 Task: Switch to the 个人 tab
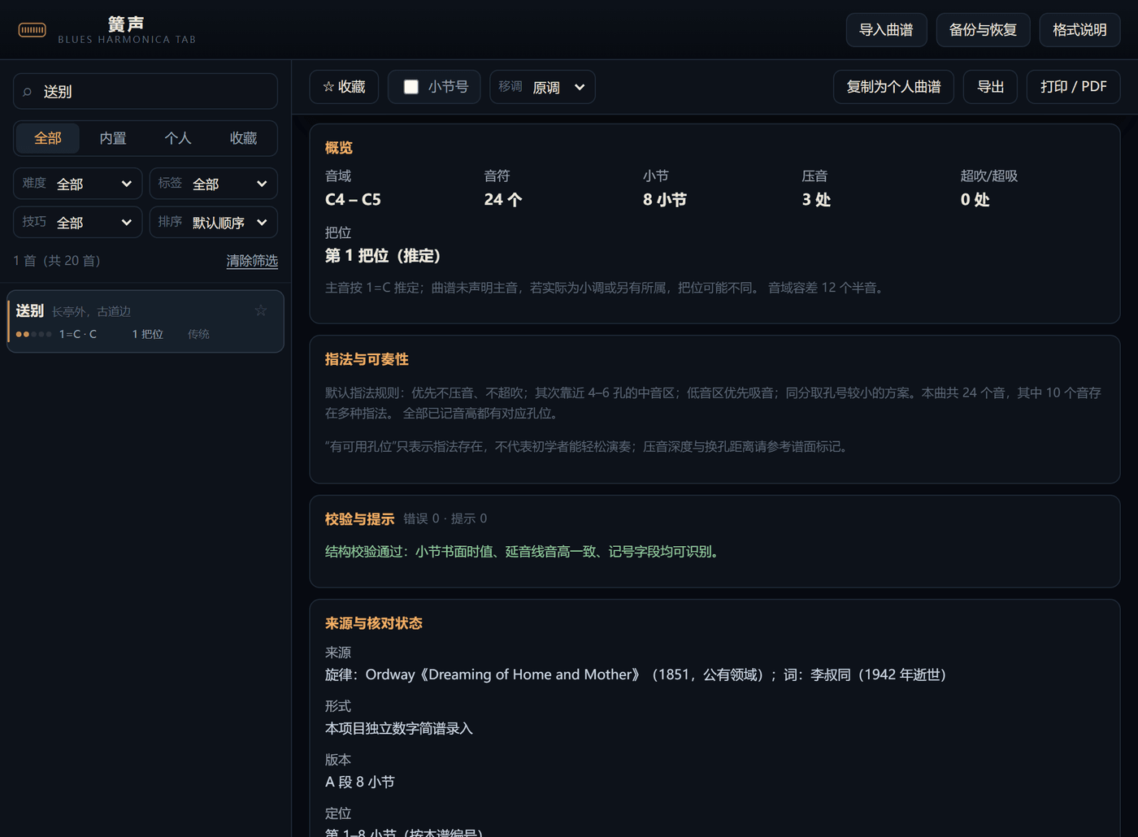178,138
